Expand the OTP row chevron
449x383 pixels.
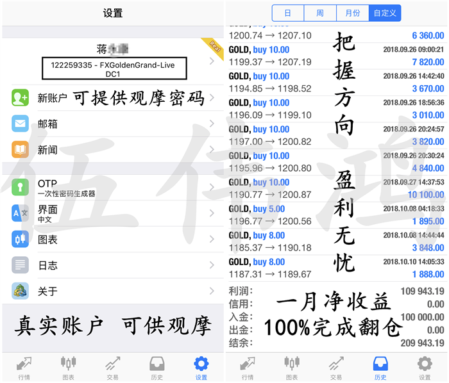[212, 187]
